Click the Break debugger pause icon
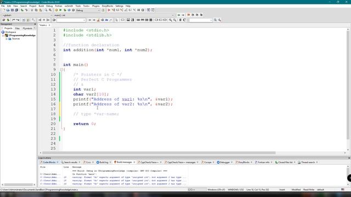The height and width of the screenshot is (197, 351). (x=139, y=10)
